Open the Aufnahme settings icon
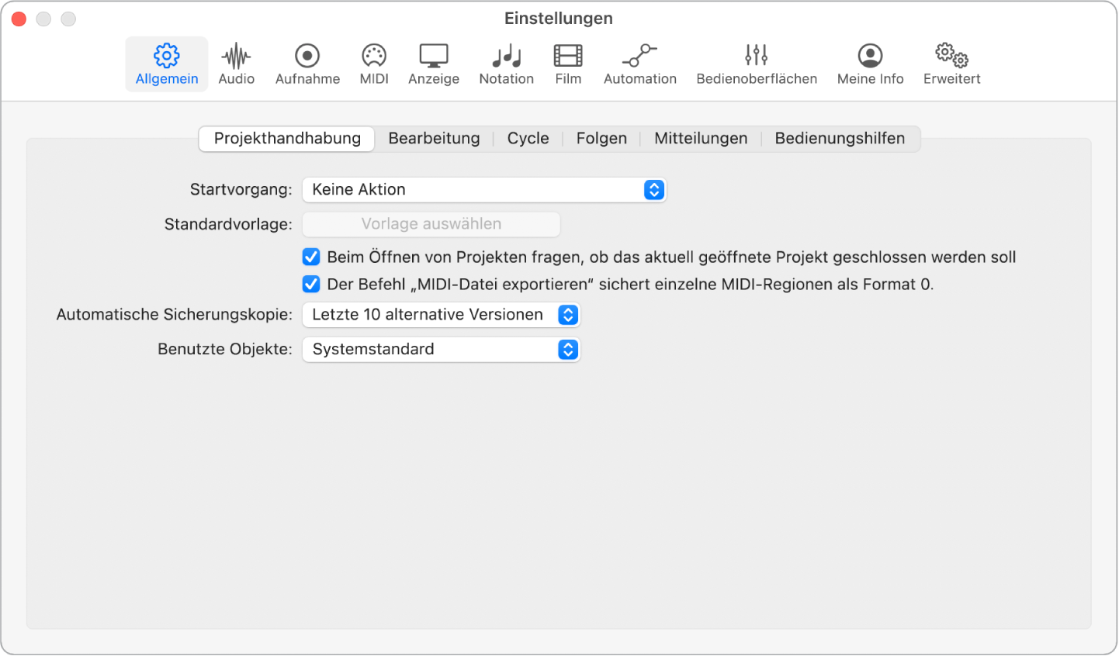The height and width of the screenshot is (656, 1119). click(x=307, y=64)
